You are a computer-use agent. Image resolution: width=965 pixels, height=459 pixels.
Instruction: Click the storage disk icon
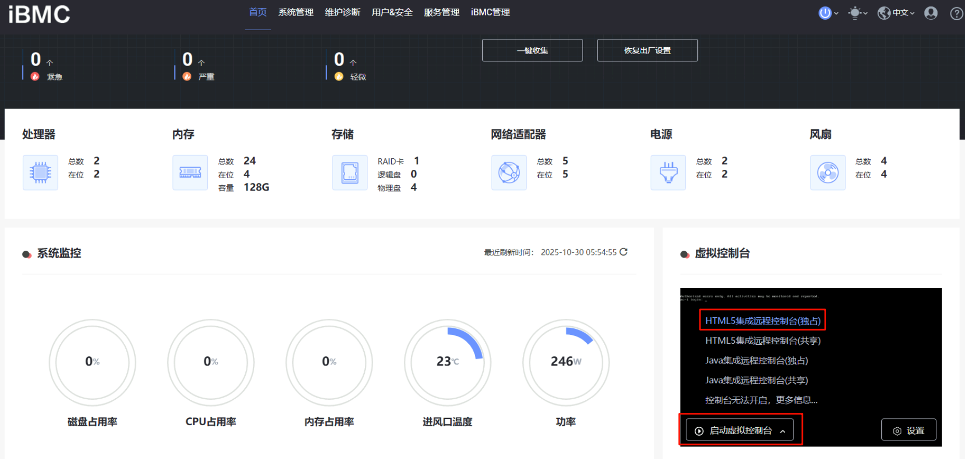pos(350,173)
